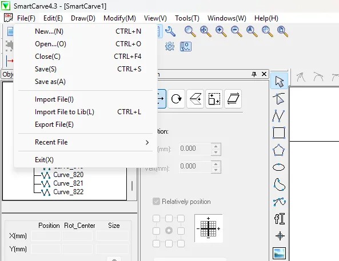Image resolution: width=339 pixels, height=261 pixels.
Task: Choose Import File to Lib(L)
Action: (x=85, y=112)
